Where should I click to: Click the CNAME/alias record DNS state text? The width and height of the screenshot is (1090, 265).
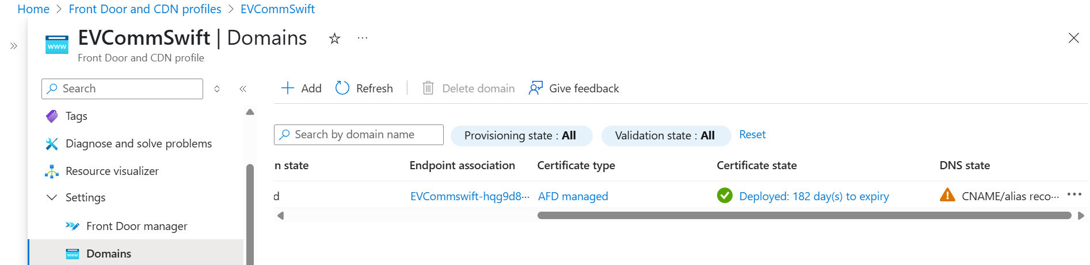[1010, 196]
